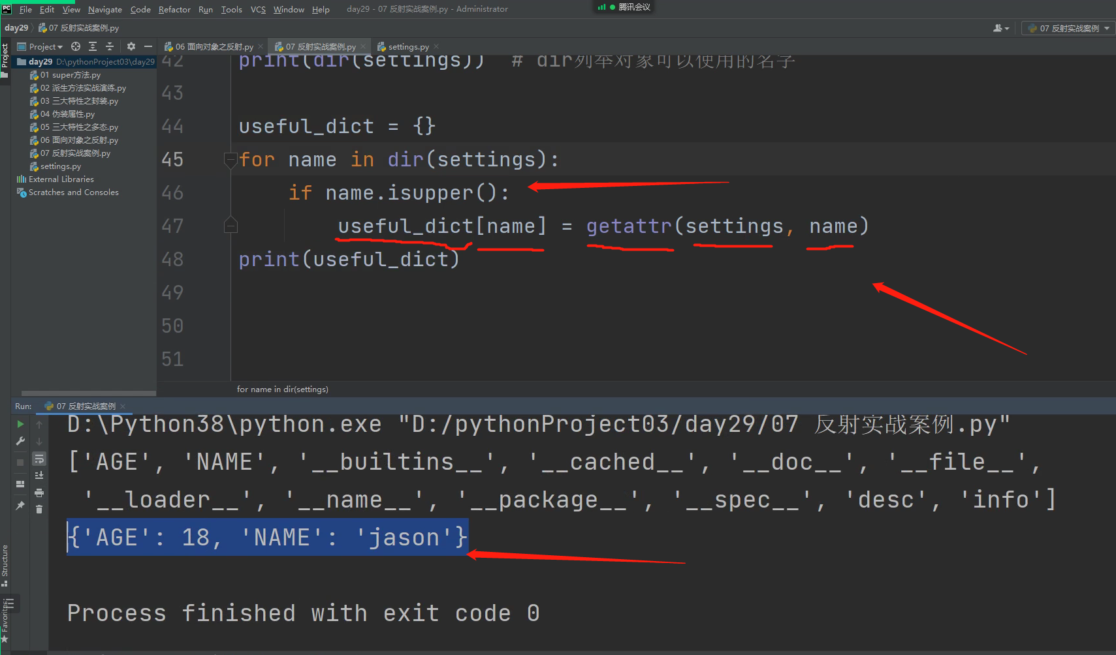Print the console output via printer icon
This screenshot has width=1116, height=655.
[39, 493]
